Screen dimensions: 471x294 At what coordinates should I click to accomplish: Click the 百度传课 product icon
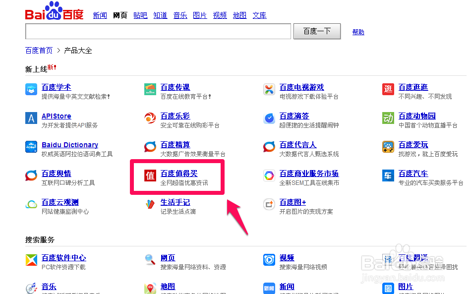(x=150, y=89)
